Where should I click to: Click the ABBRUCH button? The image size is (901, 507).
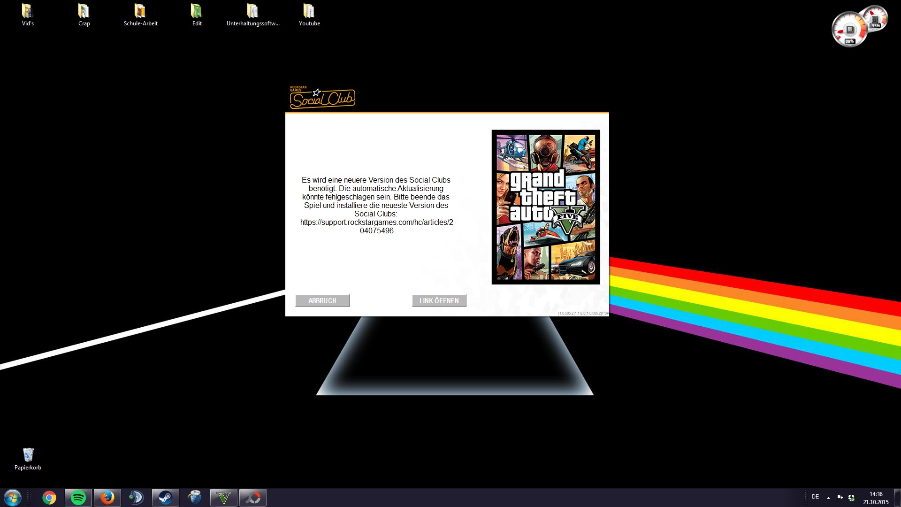[321, 300]
